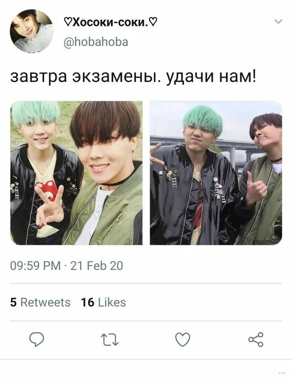
Task: Open the left attached selfie photo
Action: click(x=76, y=173)
